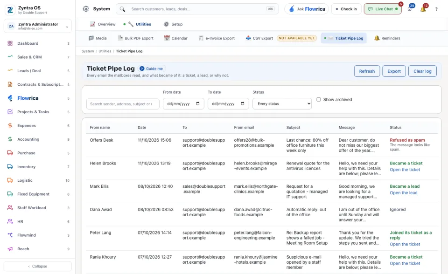Switch to the Overview tab
Screen dimensions: 448x274
pos(103,24)
